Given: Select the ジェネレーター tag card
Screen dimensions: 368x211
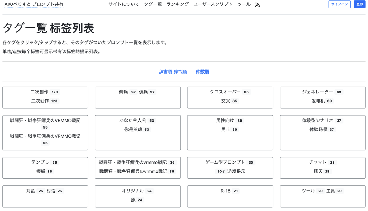Looking at the screenshot, I should 322,97.
